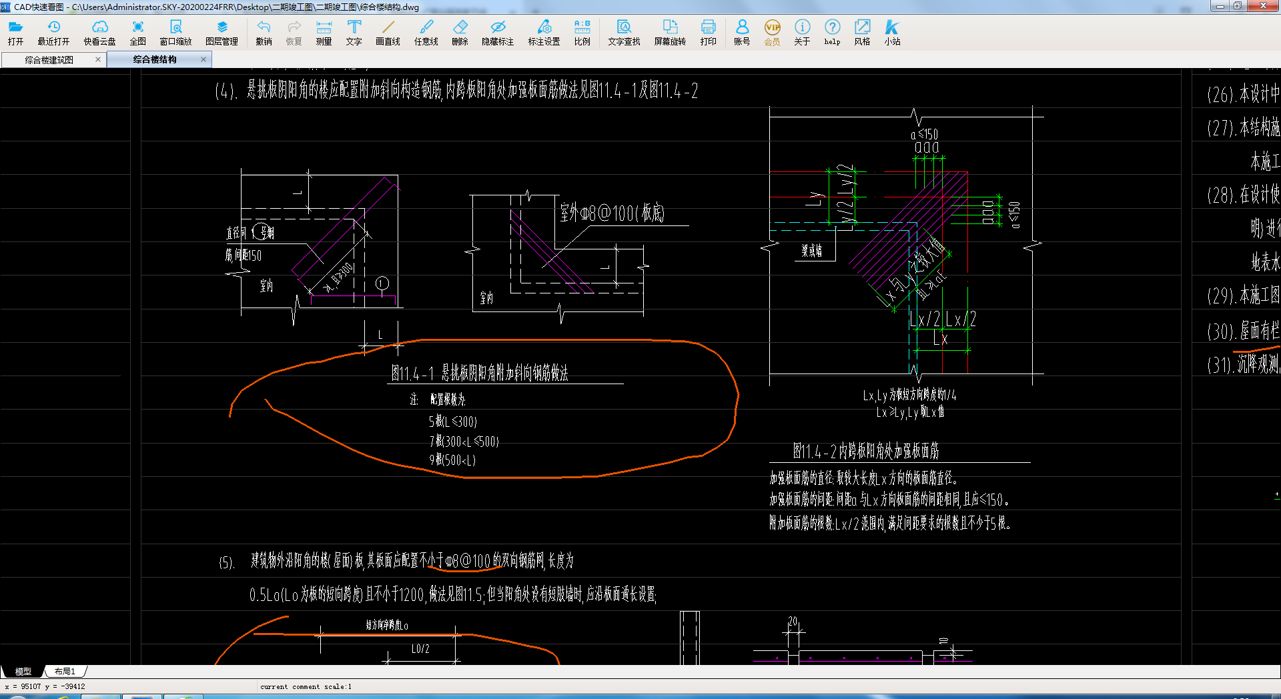Activate window zoom (窗口缩放) tool
1281x699 pixels.
tap(175, 32)
